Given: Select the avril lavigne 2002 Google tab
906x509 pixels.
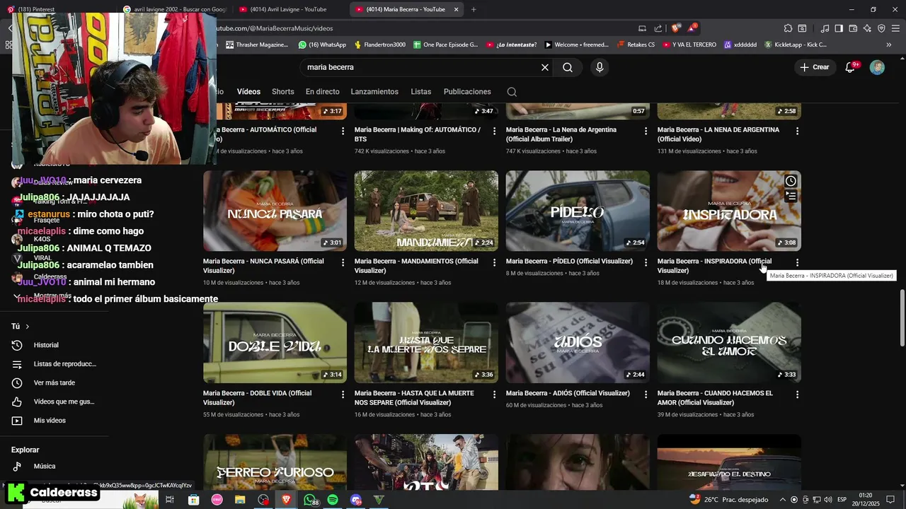Looking at the screenshot, I should (173, 9).
